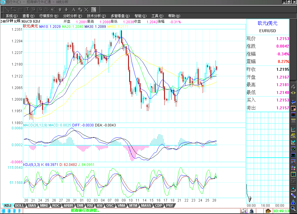Click the up arrow marker tool
Viewport: 297px width, 214px height.
60,9
